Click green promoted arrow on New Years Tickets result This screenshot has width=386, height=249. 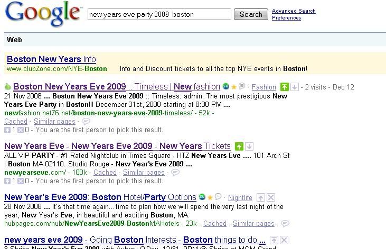click(x=239, y=146)
